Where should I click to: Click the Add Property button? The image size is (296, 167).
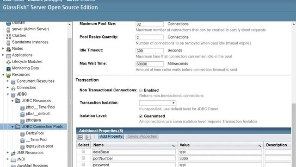click(x=111, y=136)
